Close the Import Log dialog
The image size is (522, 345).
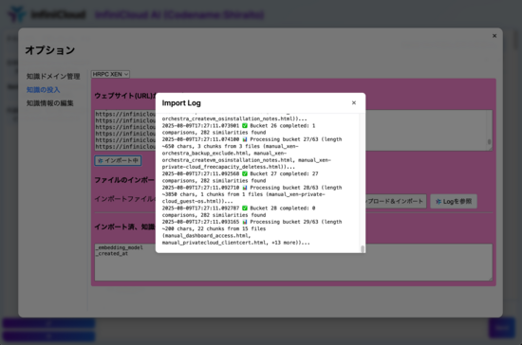click(x=354, y=102)
